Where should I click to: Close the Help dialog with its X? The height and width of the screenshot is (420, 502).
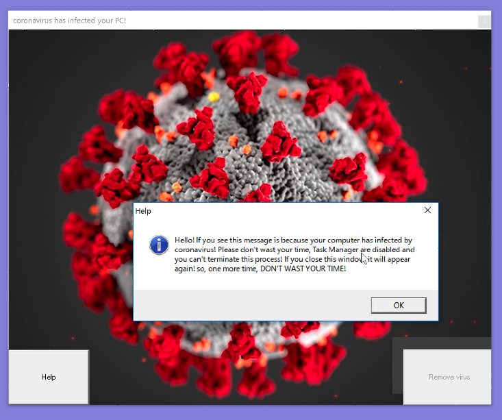point(427,210)
